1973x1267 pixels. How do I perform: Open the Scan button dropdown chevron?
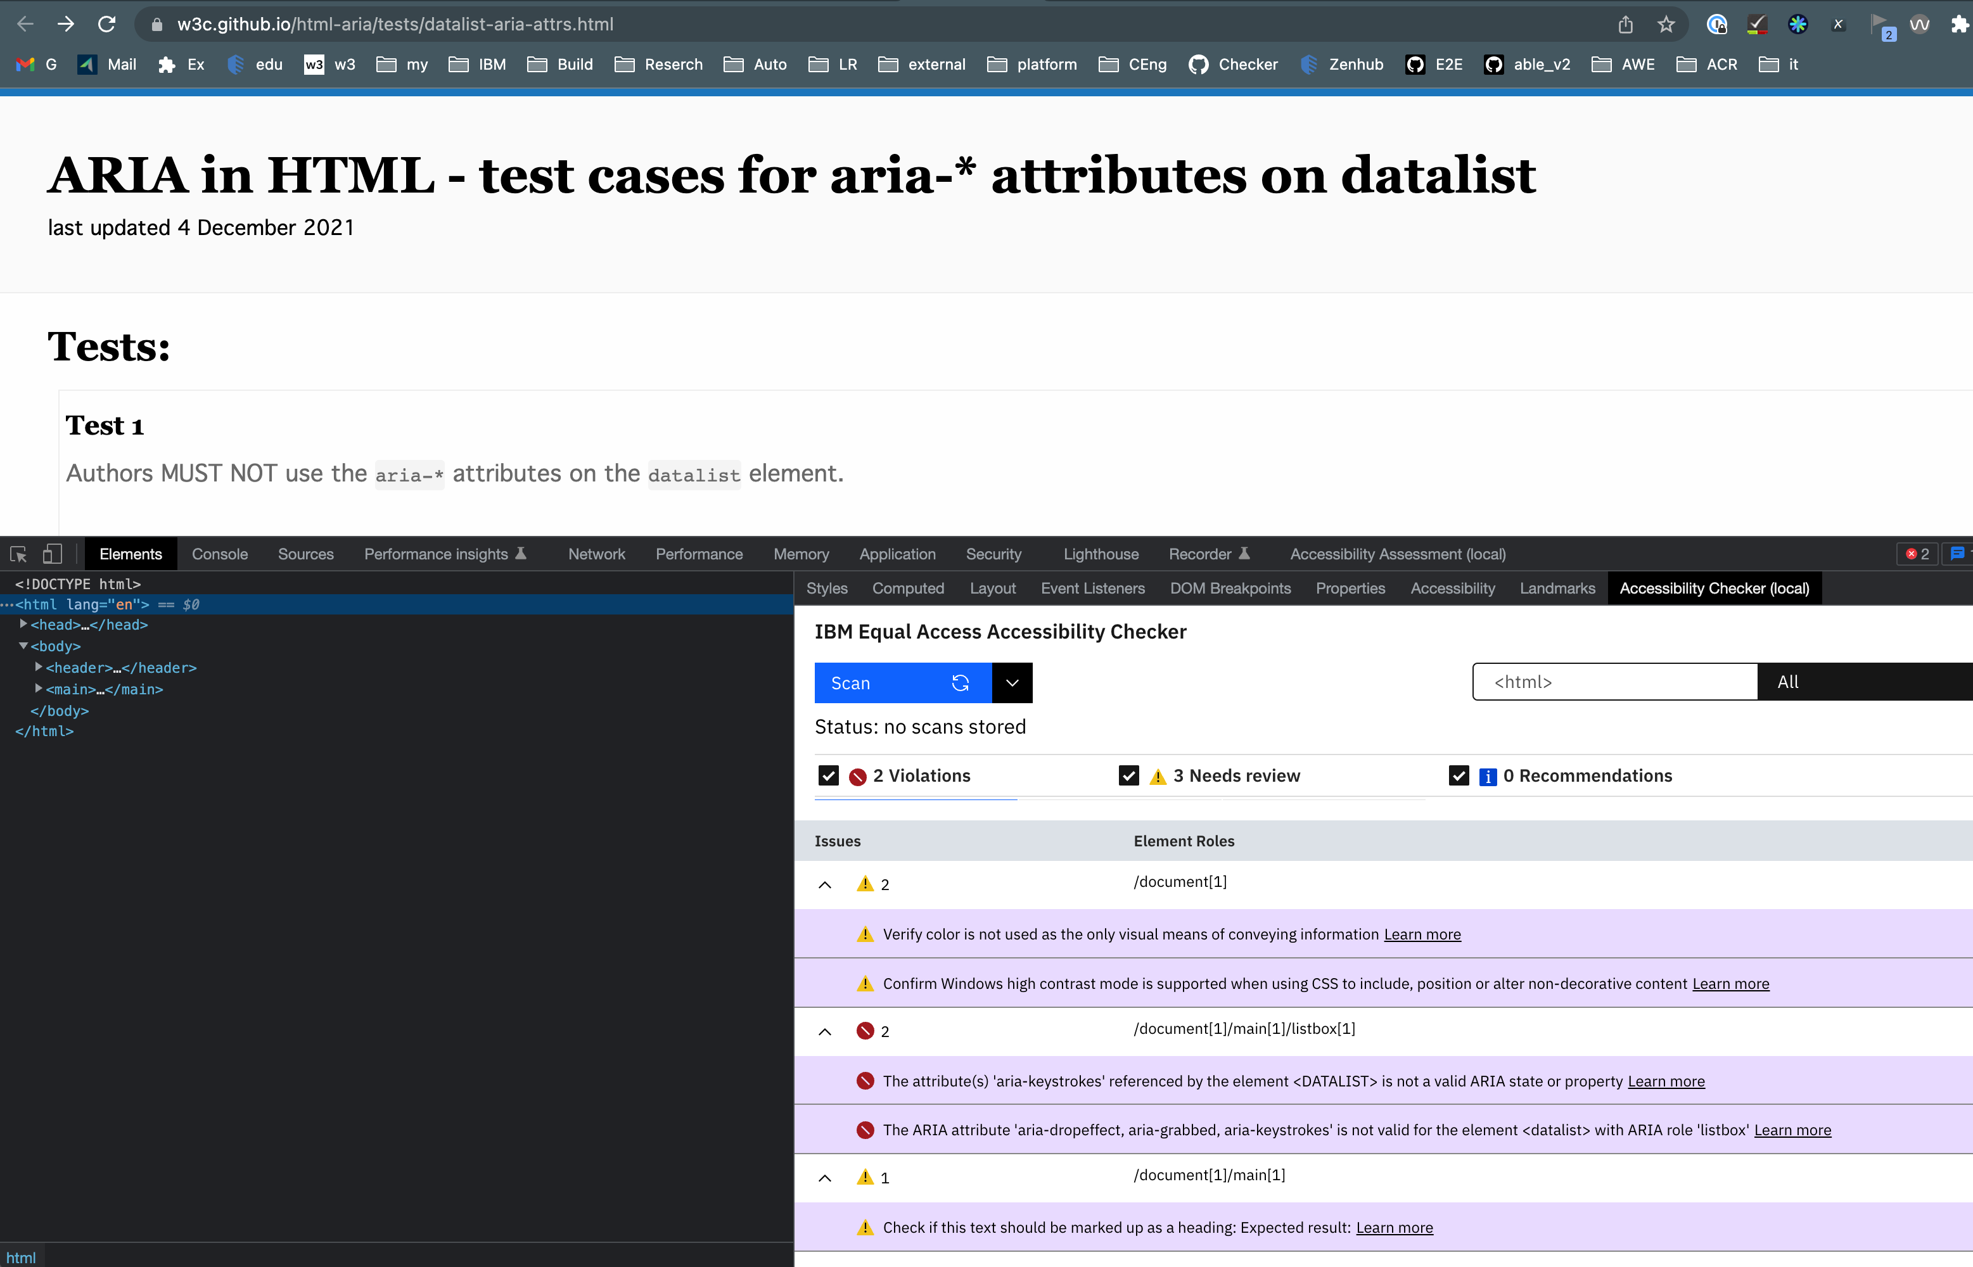click(x=1012, y=682)
